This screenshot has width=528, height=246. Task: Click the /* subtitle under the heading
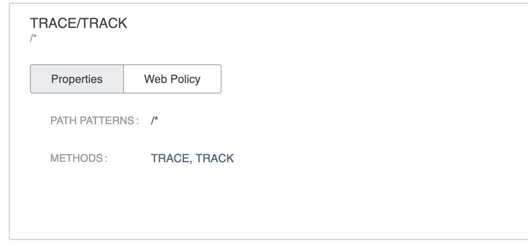click(34, 39)
